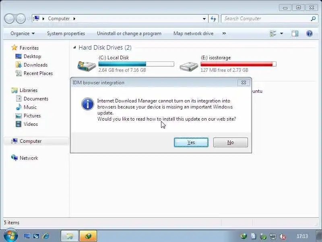This screenshot has width=322, height=242.
Task: Open the Windows Start menu
Action: (x=11, y=236)
